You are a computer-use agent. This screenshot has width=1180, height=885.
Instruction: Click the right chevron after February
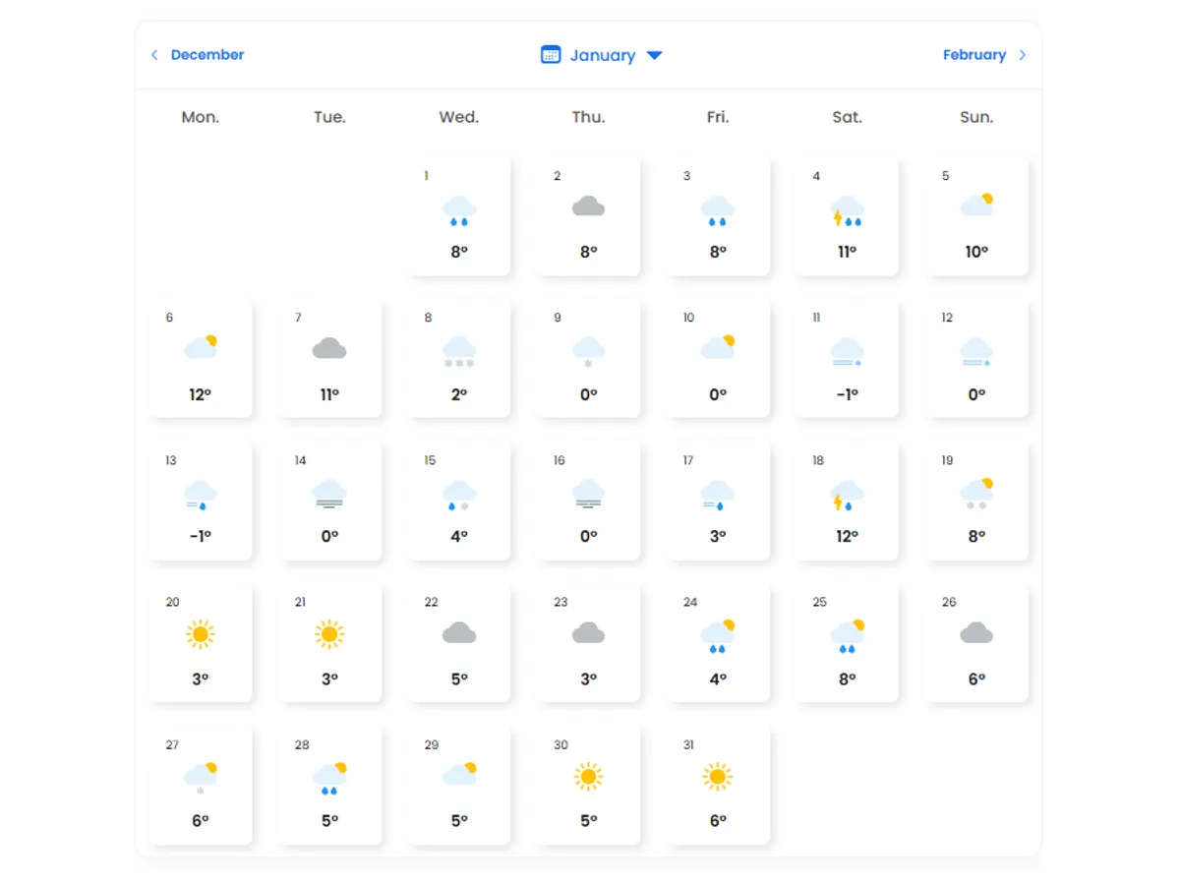click(x=1023, y=55)
